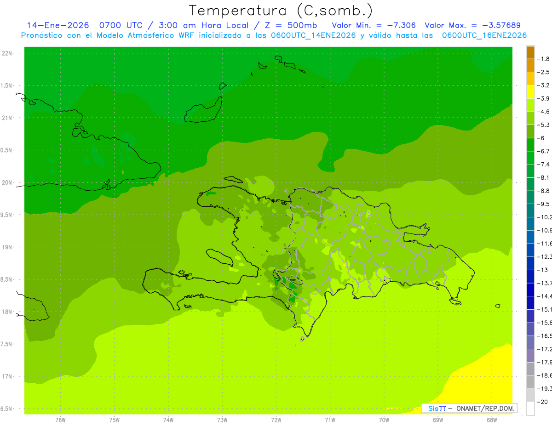552x426 pixels.
Task: Click the colorbar swatch between -2.5 and -3.2
Action: point(530,79)
